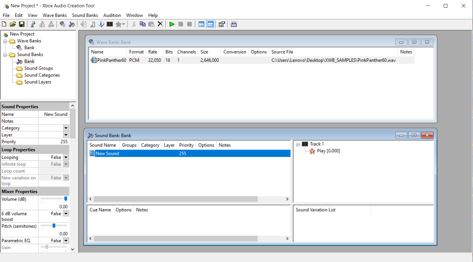Click the New Sound Bank toolbar icon
The width and height of the screenshot is (473, 262).
(72, 24)
